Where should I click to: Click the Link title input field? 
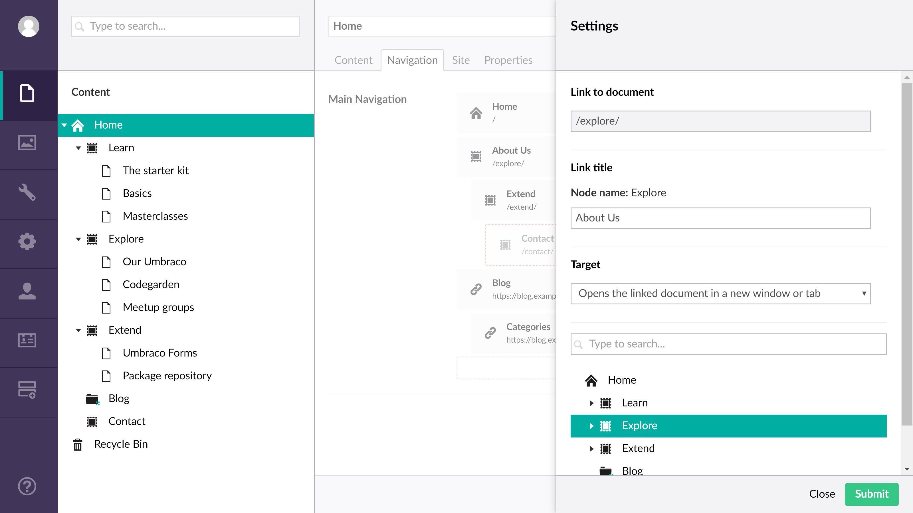[720, 218]
